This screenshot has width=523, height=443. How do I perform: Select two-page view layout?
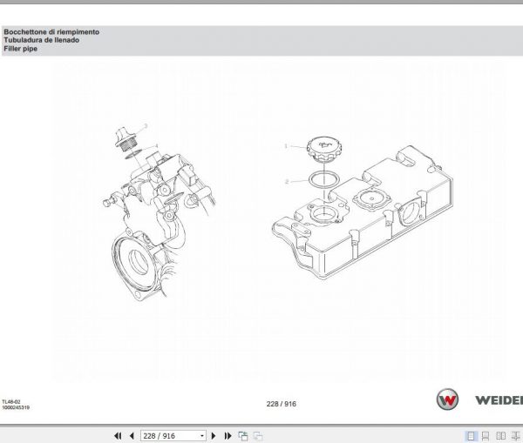pos(500,436)
